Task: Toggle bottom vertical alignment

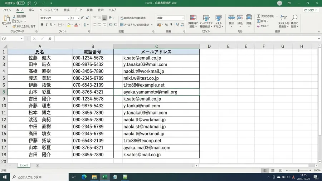Action: pyautogui.click(x=104, y=18)
